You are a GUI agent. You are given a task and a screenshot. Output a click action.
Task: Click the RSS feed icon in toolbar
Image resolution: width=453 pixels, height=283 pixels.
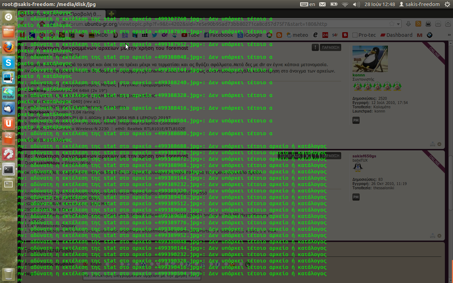point(418,24)
